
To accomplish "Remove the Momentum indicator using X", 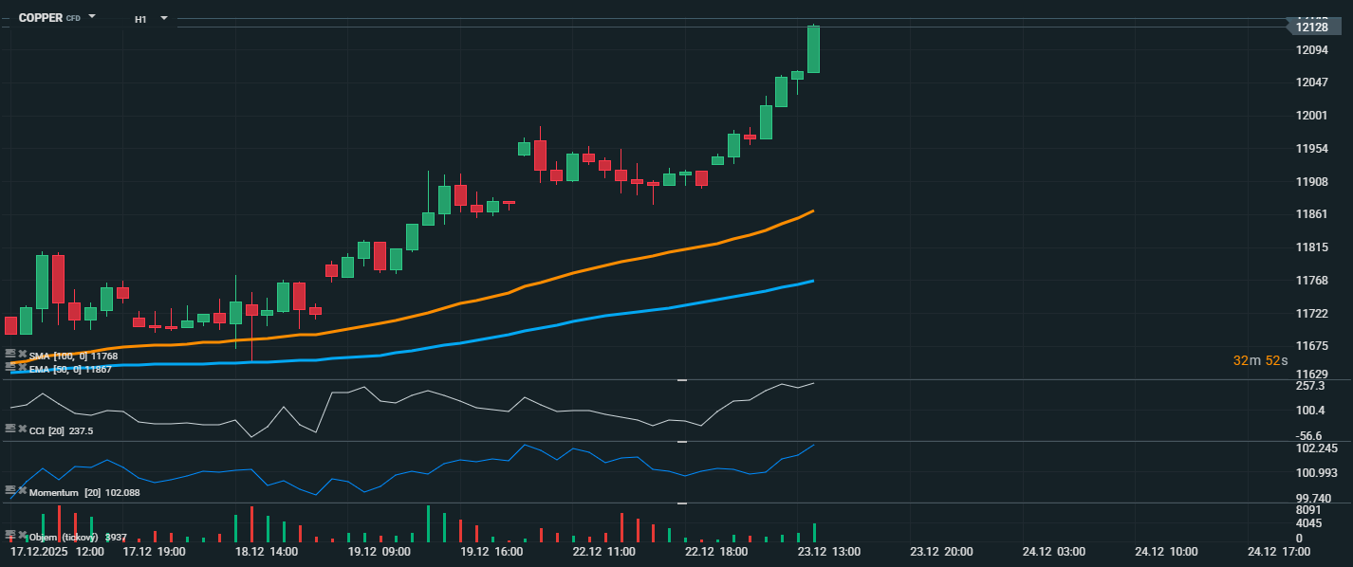I will [x=22, y=490].
